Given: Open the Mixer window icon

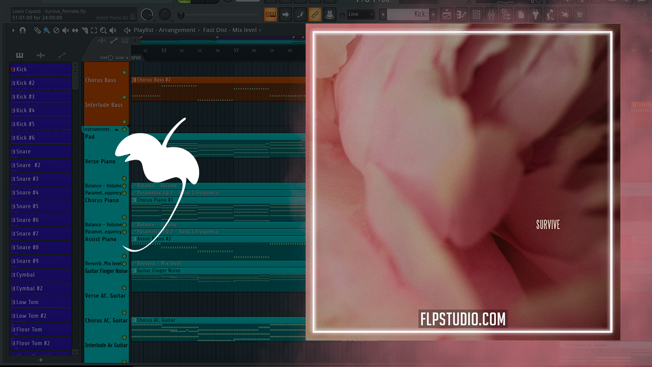Looking at the screenshot, I should click(491, 15).
